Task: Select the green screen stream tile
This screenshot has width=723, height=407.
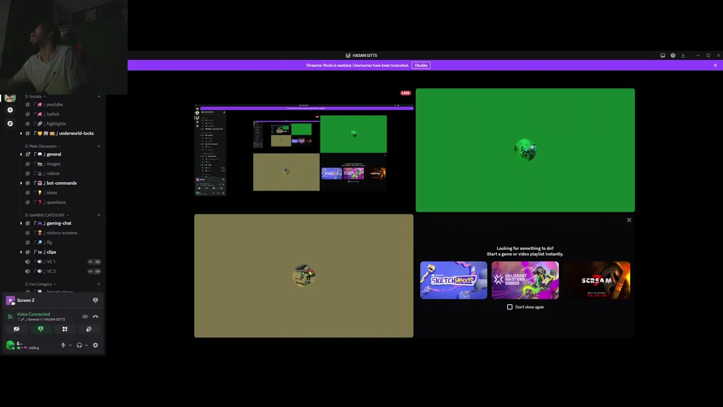Action: [x=525, y=150]
